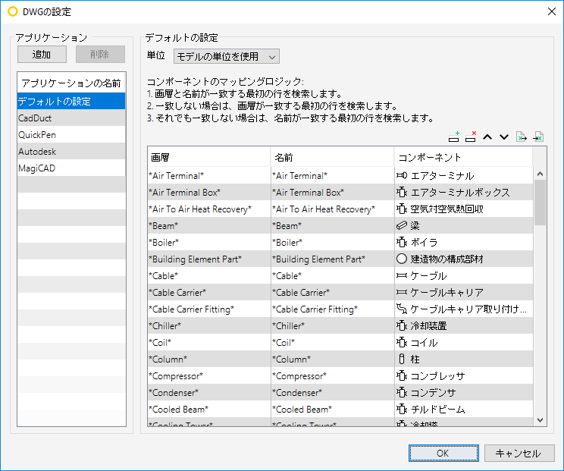Click the 名前 cell *Building Element Part*
This screenshot has width=564, height=471.
pyautogui.click(x=332, y=259)
